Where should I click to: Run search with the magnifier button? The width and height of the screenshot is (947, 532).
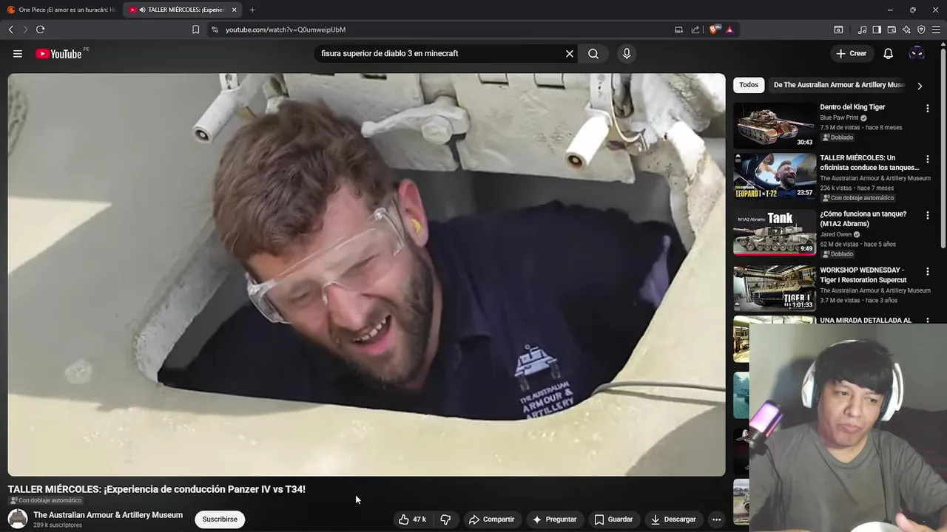(593, 53)
